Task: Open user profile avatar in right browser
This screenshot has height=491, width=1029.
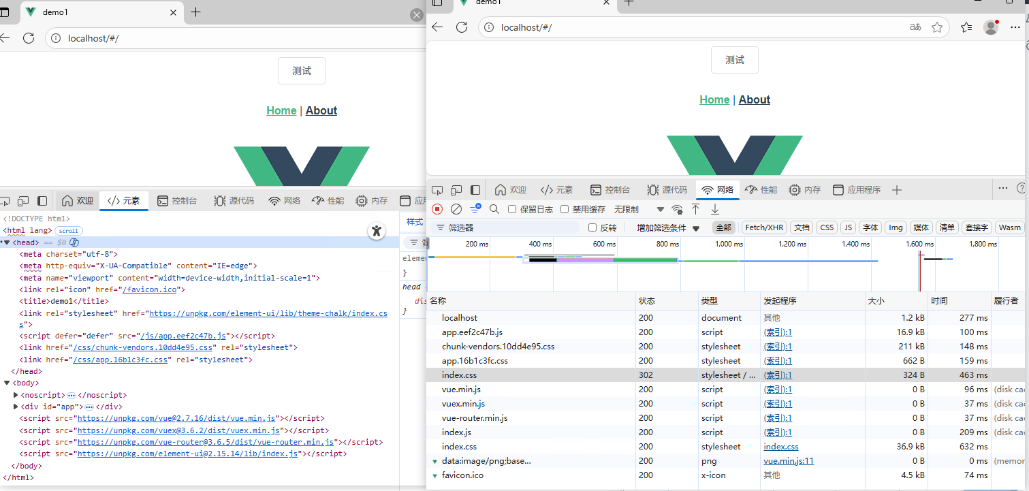Action: click(x=991, y=27)
